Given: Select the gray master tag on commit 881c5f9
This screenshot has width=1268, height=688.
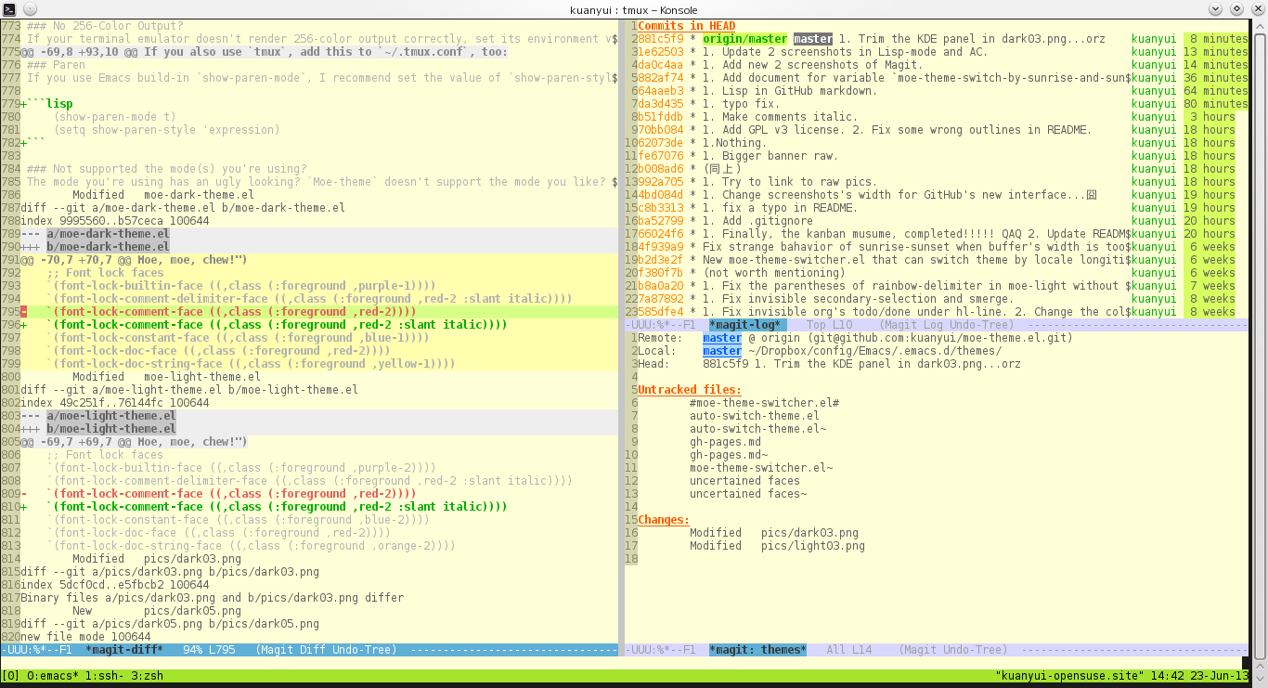Looking at the screenshot, I should tap(813, 39).
